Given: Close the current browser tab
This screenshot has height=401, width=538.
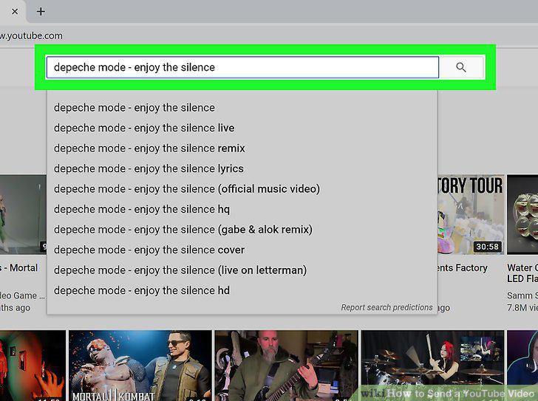Looking at the screenshot, I should pos(15,12).
